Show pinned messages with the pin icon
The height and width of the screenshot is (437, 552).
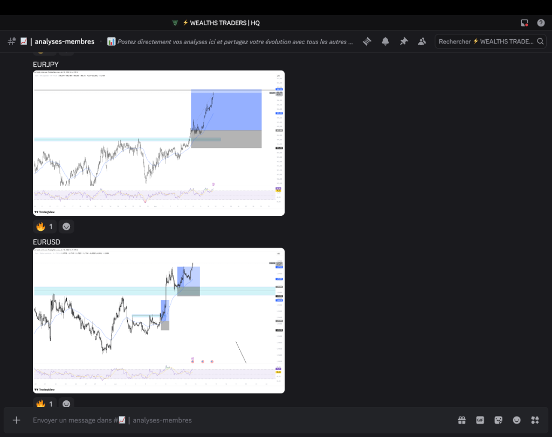pyautogui.click(x=404, y=41)
